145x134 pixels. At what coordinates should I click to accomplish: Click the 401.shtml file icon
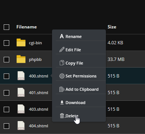pos(21,92)
